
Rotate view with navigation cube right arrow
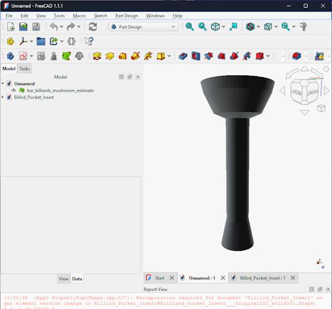tap(327, 91)
